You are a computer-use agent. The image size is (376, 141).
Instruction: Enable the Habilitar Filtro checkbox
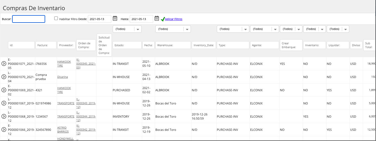(56, 18)
